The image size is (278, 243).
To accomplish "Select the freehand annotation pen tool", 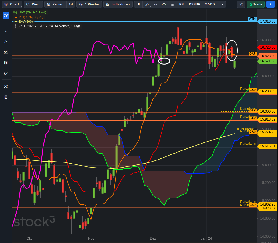I will click(6, 73).
